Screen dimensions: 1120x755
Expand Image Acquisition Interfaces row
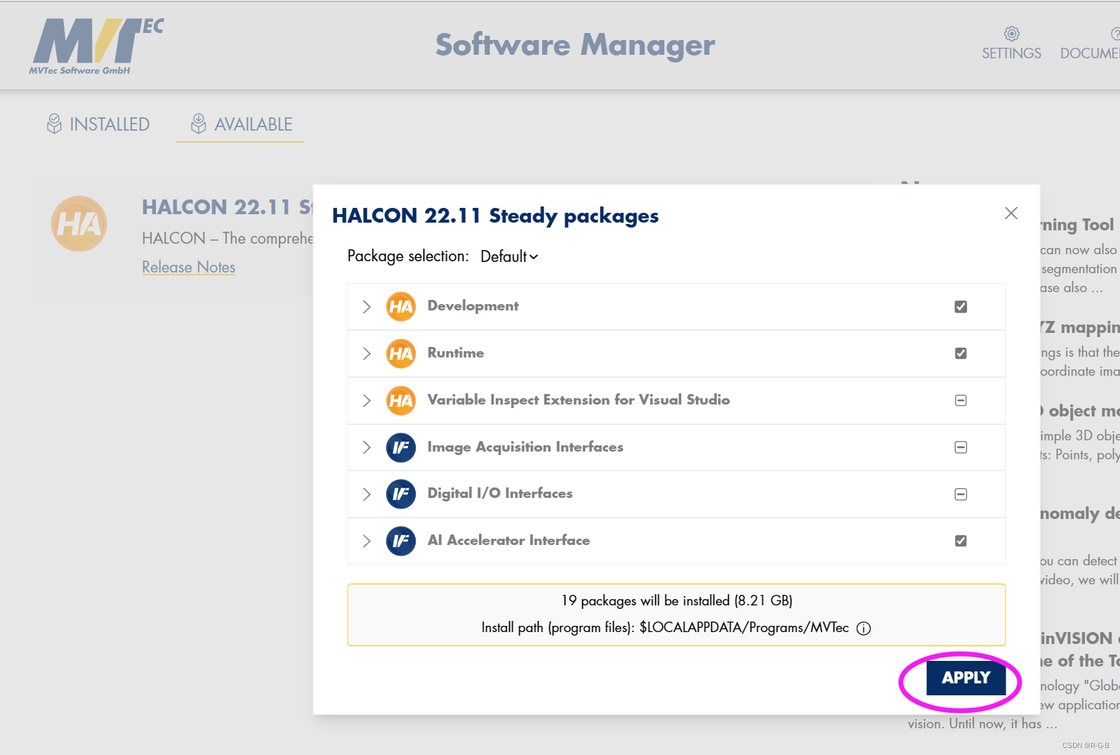click(367, 447)
